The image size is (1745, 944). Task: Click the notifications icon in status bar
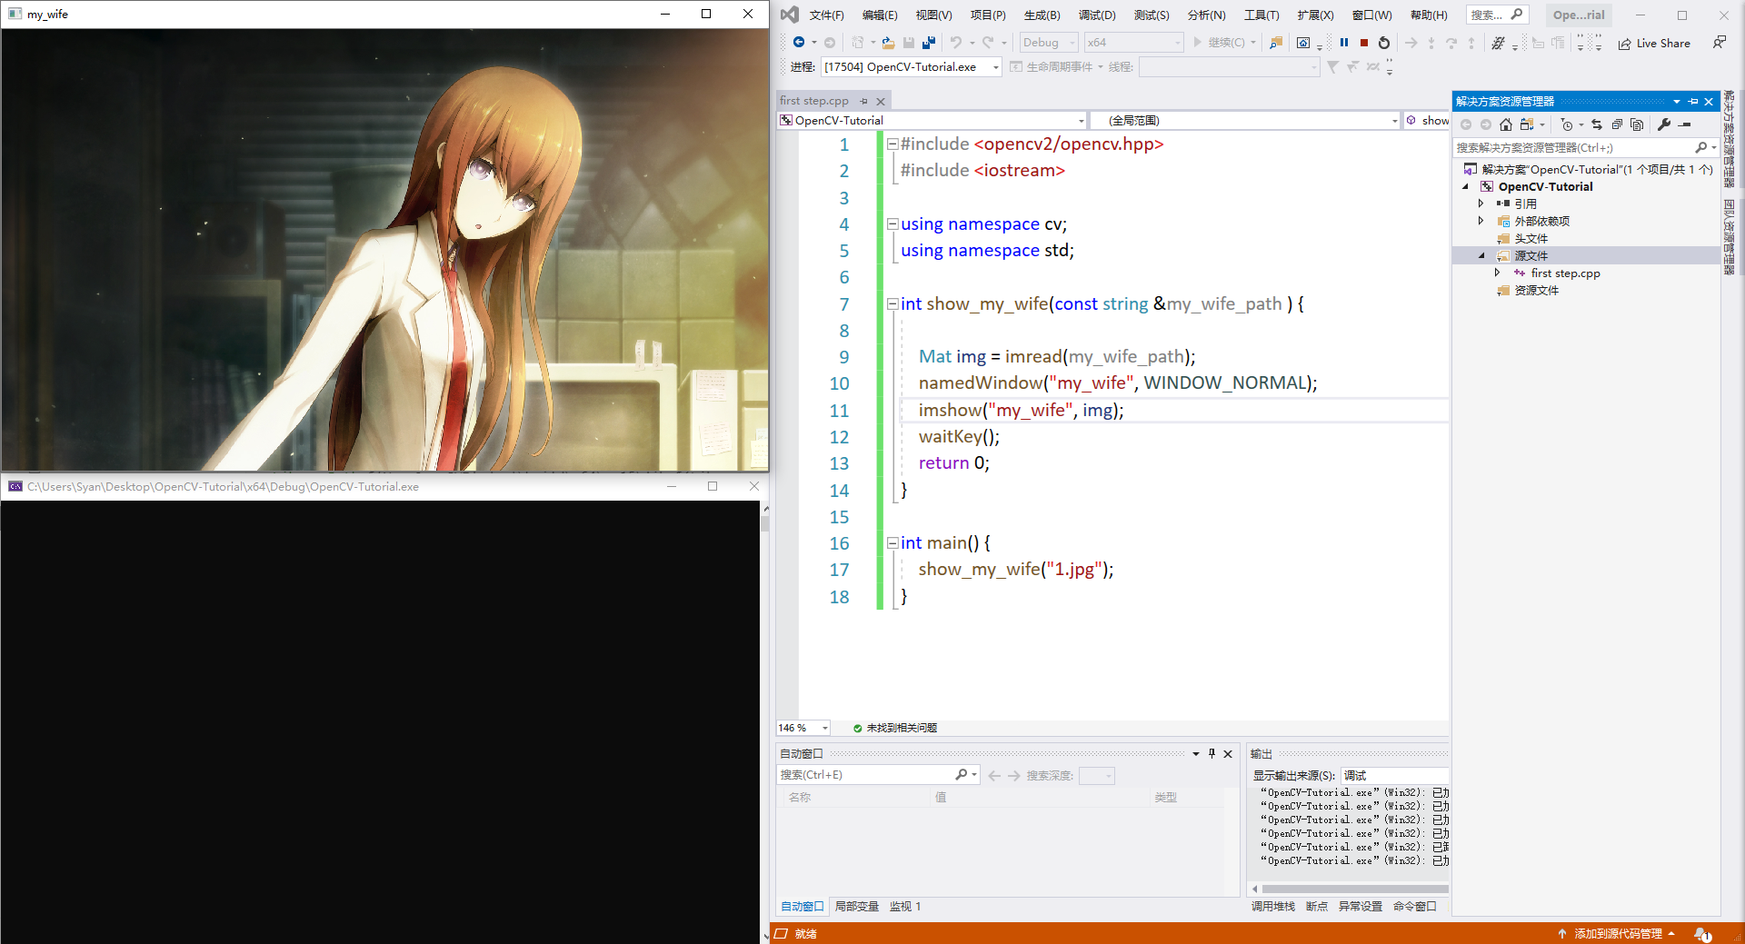click(1702, 934)
